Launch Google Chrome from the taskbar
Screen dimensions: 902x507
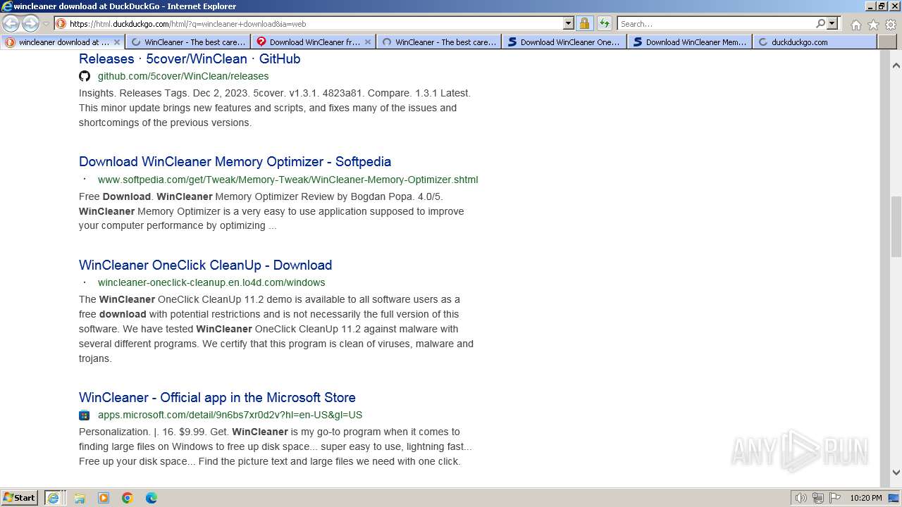coord(128,498)
